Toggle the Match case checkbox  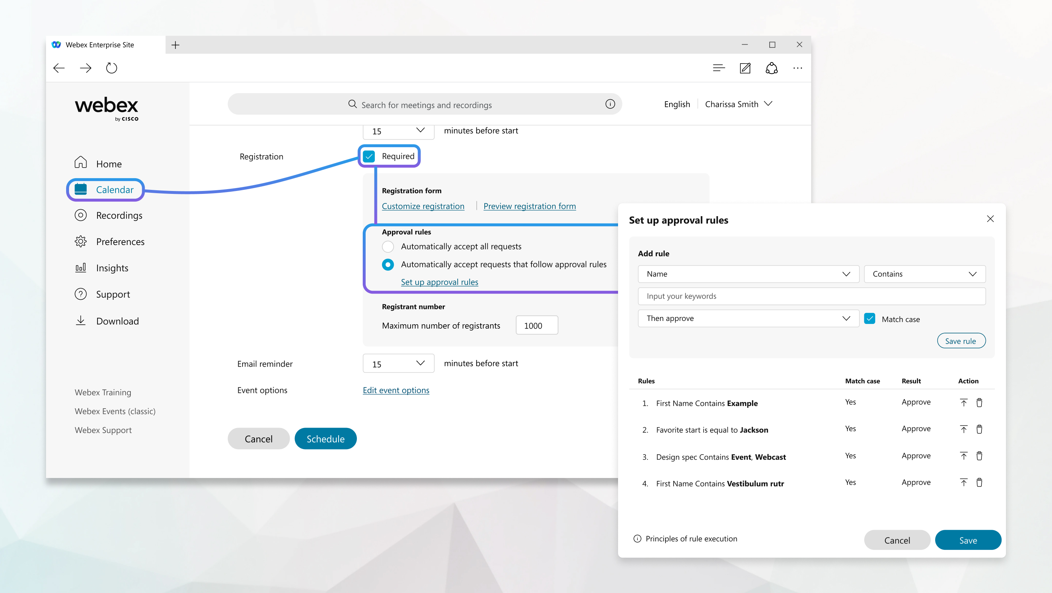coord(869,319)
